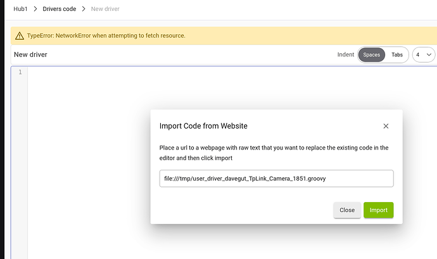The width and height of the screenshot is (437, 259).
Task: Close the import dialog with the X icon
Action: pos(386,126)
